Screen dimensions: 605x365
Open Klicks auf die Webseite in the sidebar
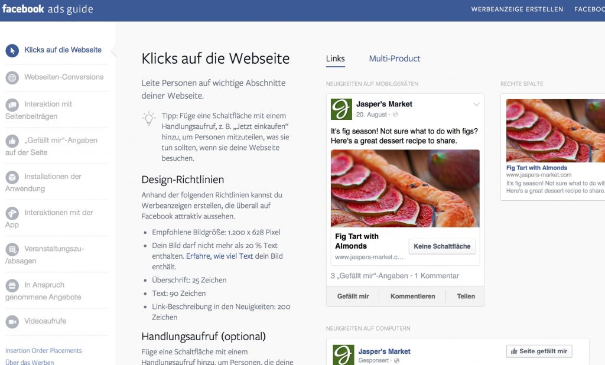pyautogui.click(x=63, y=50)
